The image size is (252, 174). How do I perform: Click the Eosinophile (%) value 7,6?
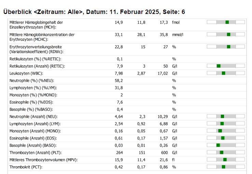click(120, 102)
